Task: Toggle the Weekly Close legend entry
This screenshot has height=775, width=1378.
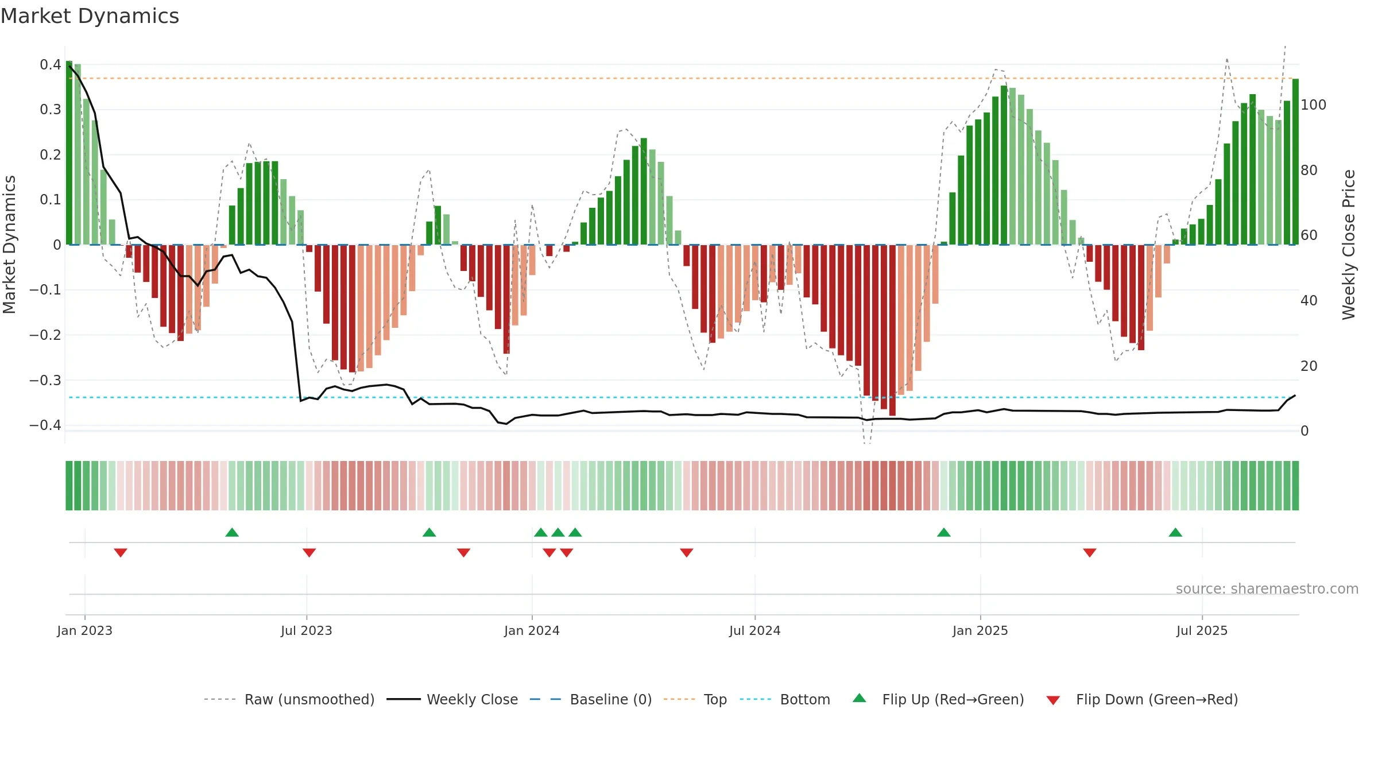Action: tap(452, 699)
